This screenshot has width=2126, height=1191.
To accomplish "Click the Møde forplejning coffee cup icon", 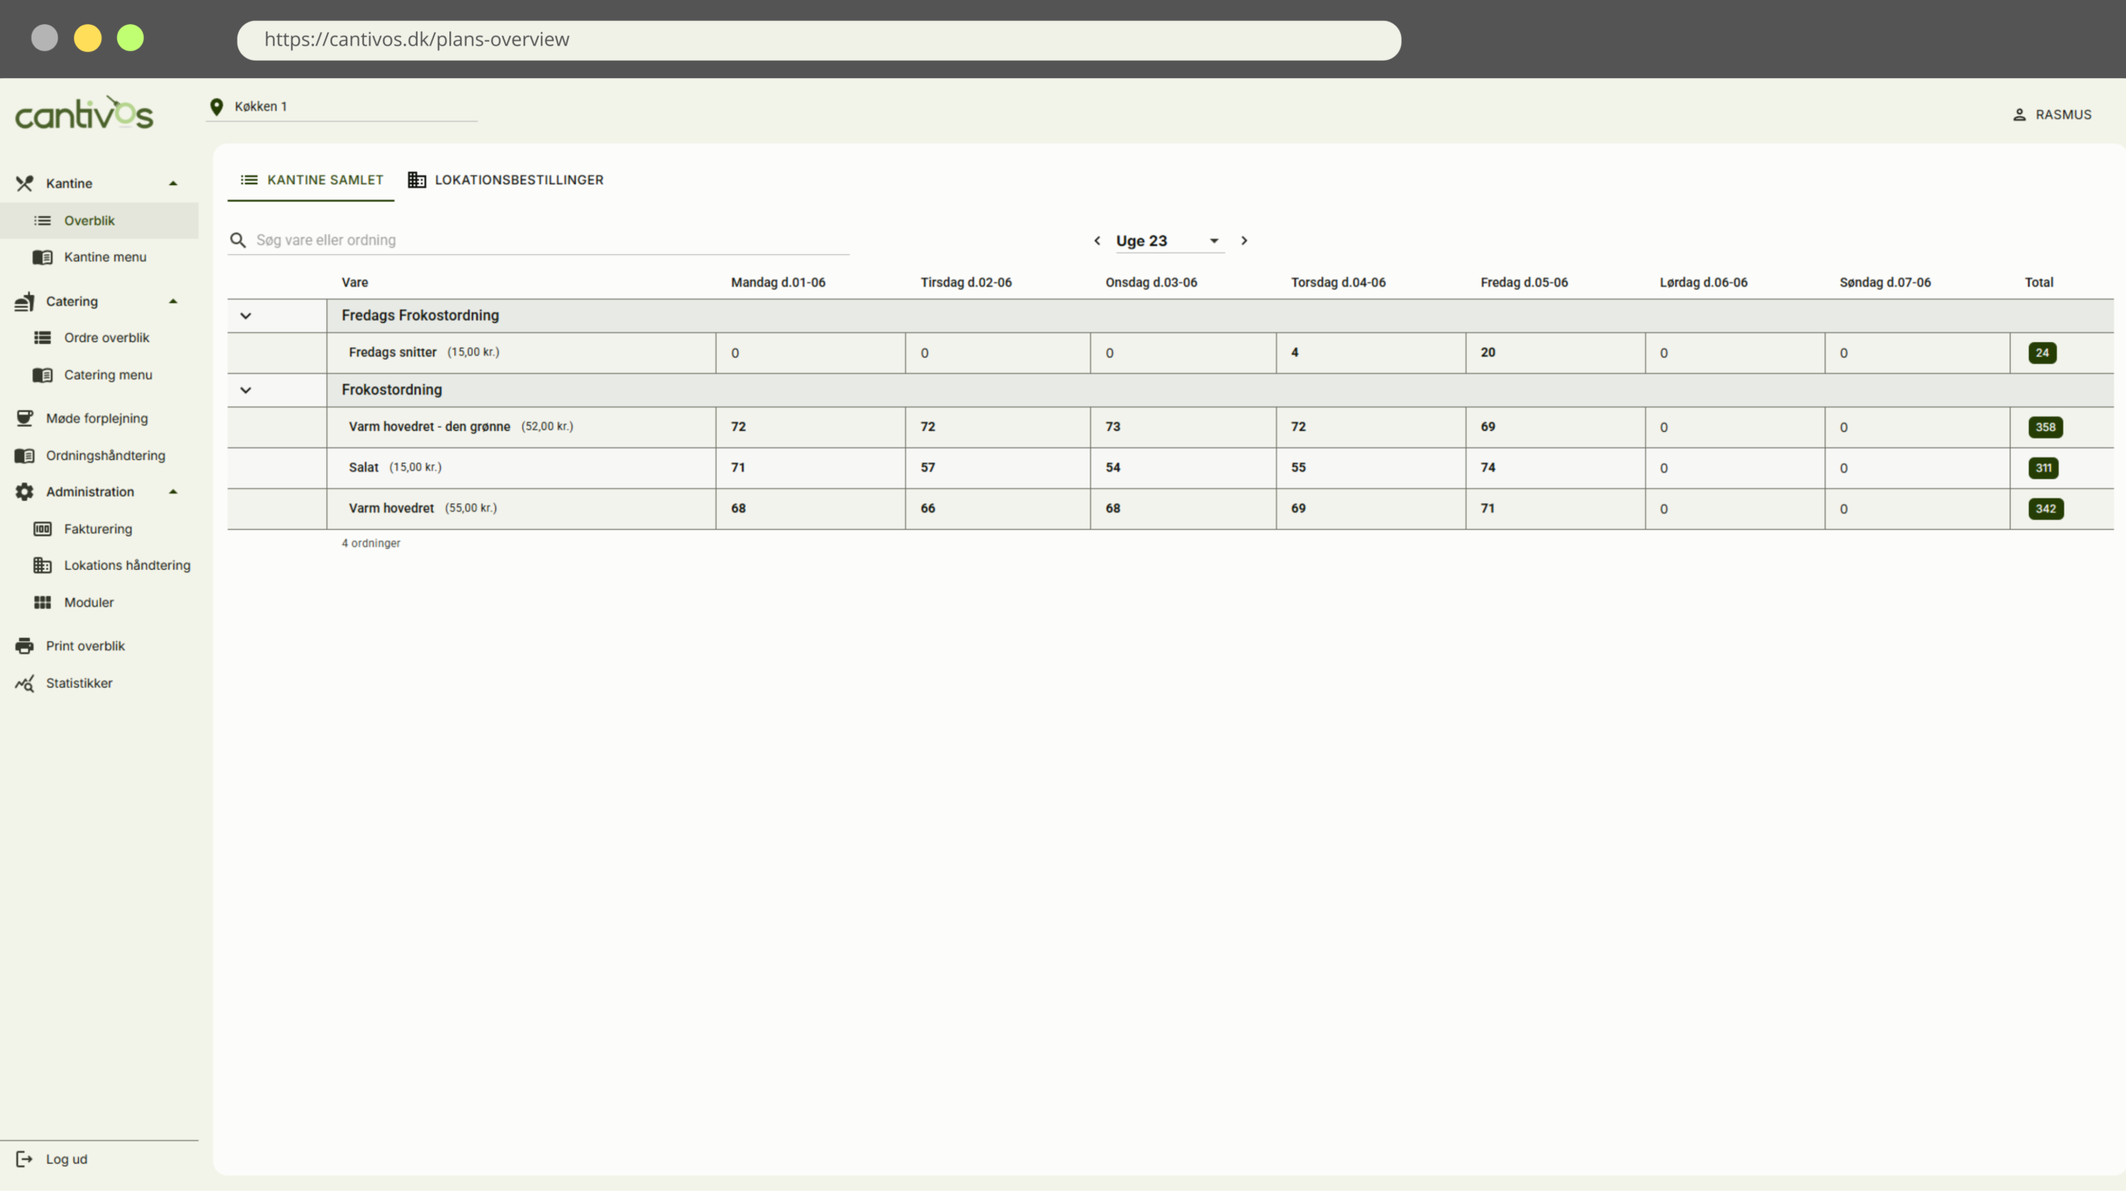I will [25, 419].
